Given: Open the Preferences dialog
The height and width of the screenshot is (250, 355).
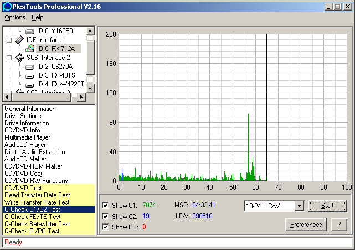Looking at the screenshot, I should coord(306,225).
